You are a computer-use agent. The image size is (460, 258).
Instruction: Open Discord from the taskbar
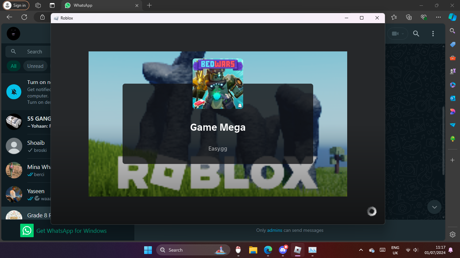coord(283,250)
